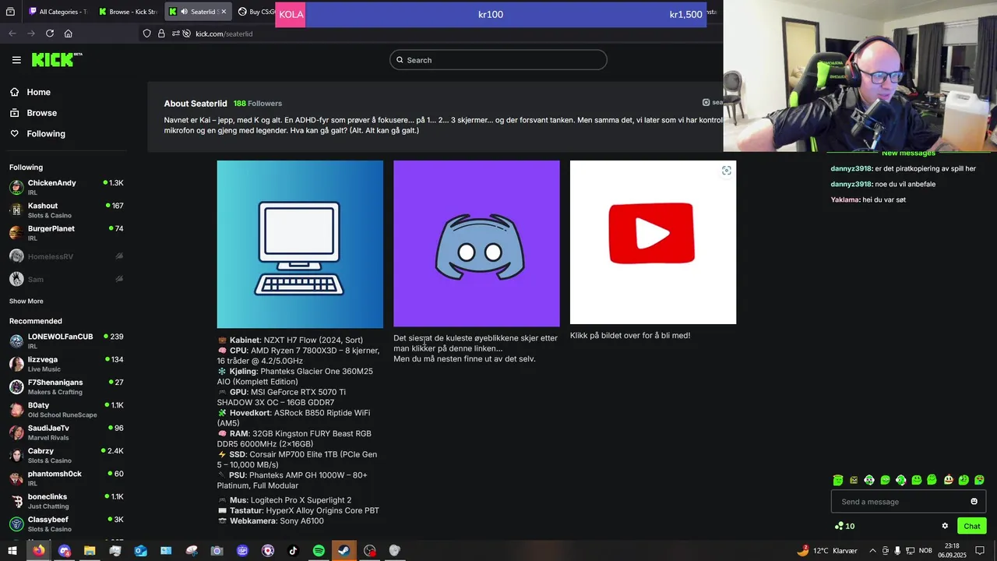Open the offline HomelessRV channel
The height and width of the screenshot is (561, 997).
66,256
